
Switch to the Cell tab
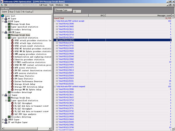pos(18,12)
